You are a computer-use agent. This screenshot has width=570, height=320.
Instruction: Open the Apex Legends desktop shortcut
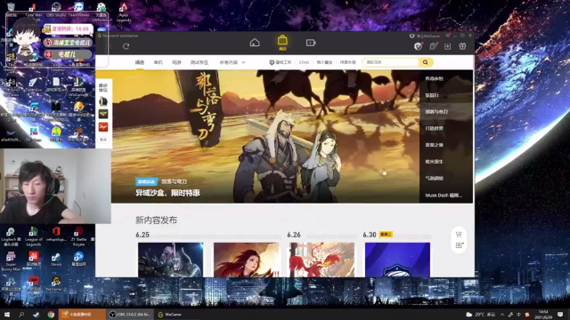click(124, 12)
